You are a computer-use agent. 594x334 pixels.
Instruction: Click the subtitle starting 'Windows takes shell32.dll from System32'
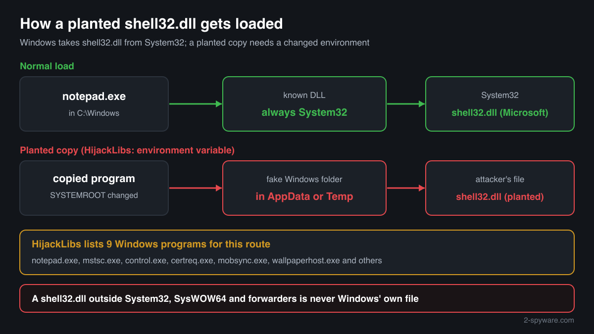[195, 43]
